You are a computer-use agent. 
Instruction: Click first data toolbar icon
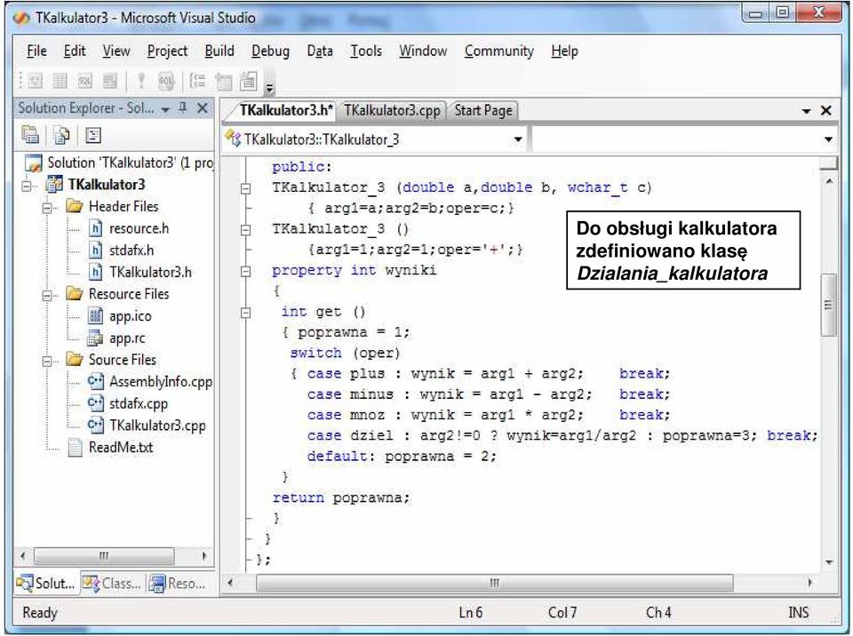pos(36,81)
